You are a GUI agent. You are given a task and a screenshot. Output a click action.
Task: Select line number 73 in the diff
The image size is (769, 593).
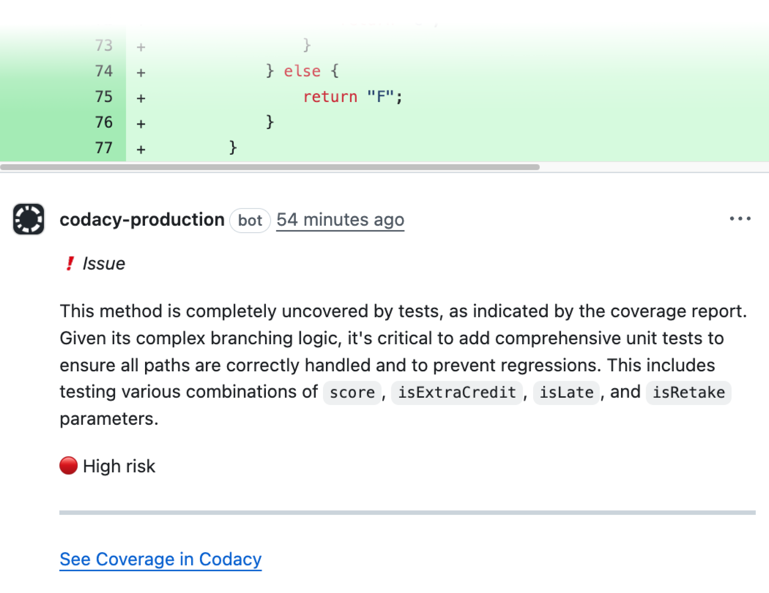pyautogui.click(x=103, y=45)
